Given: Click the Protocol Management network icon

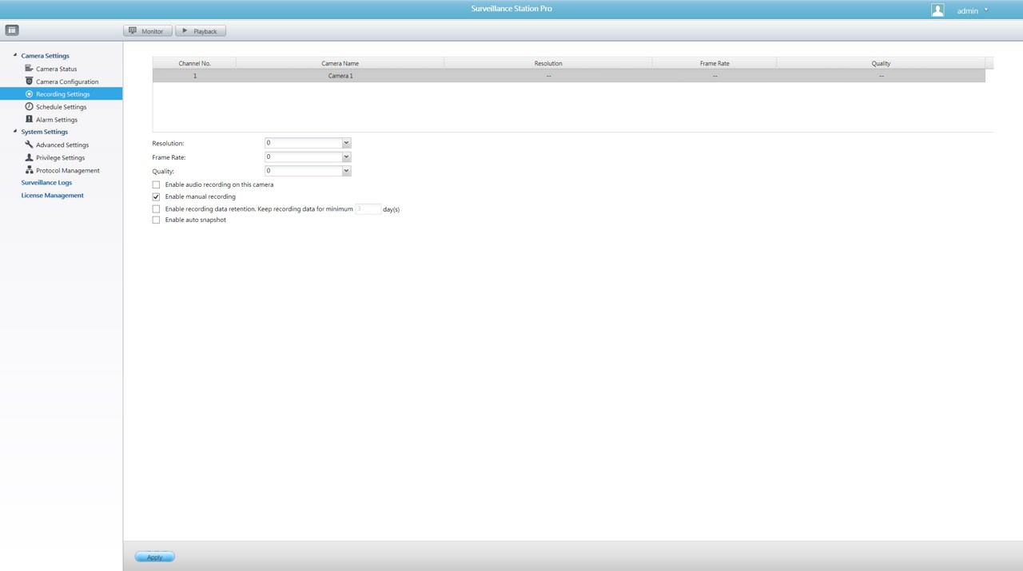Looking at the screenshot, I should [x=29, y=170].
